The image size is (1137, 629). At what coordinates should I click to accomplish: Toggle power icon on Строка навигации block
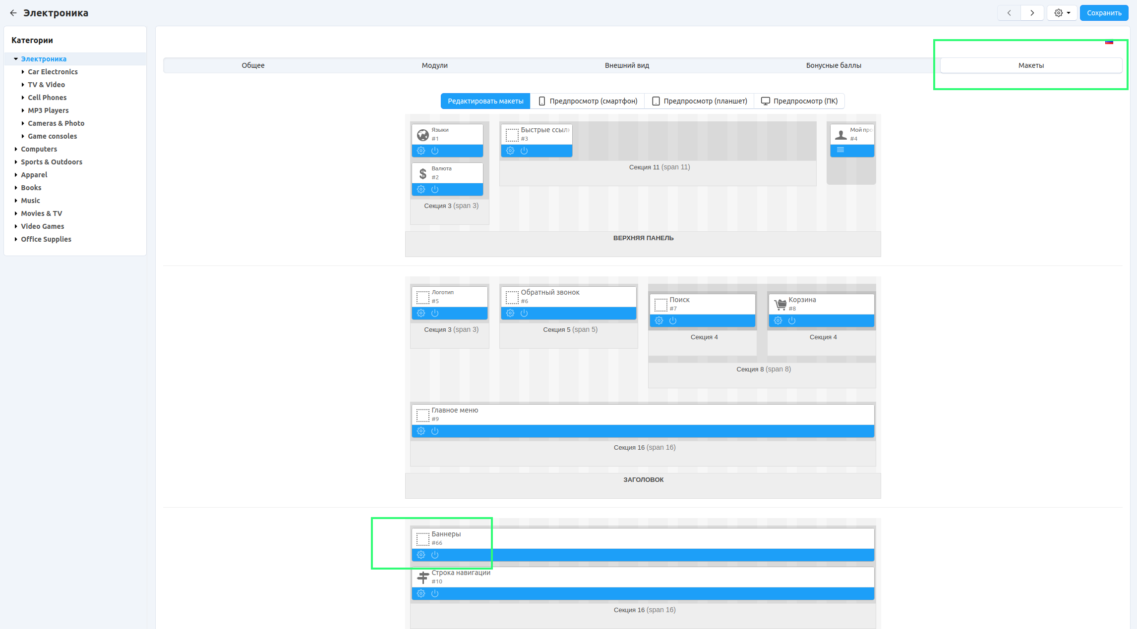coord(435,593)
